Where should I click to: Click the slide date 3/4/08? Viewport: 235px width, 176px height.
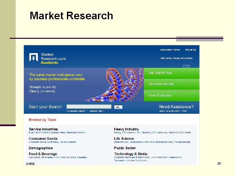(30, 164)
